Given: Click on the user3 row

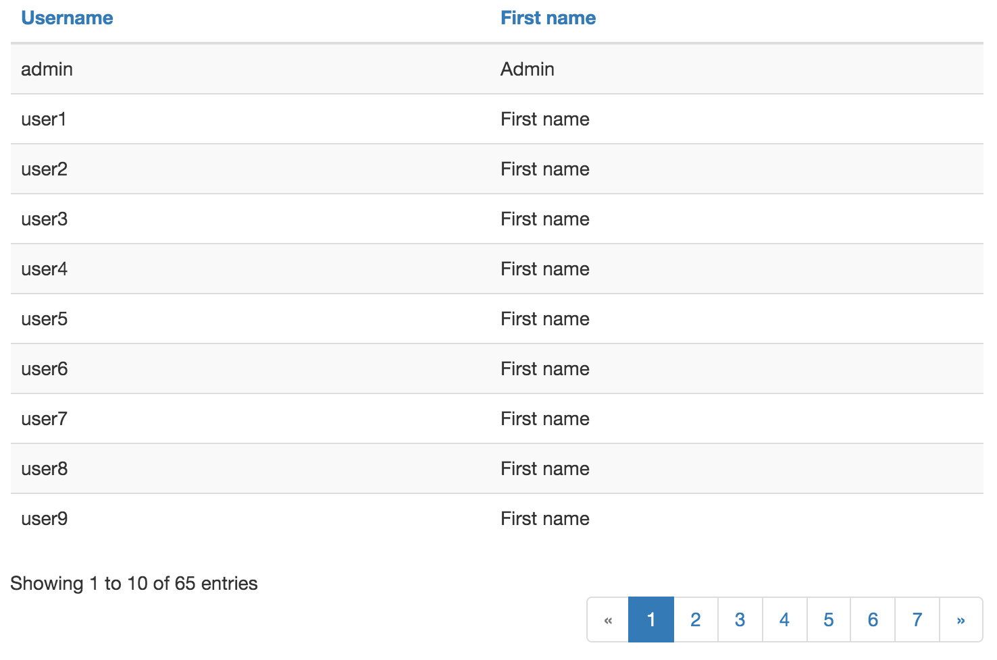Looking at the screenshot, I should click(45, 219).
